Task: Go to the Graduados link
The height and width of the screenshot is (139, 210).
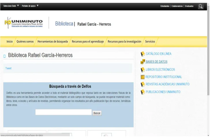Action: click(189, 6)
